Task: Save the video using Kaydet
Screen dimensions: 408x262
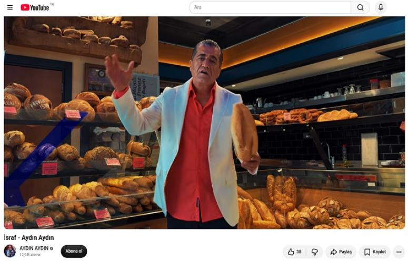Action: [x=375, y=252]
